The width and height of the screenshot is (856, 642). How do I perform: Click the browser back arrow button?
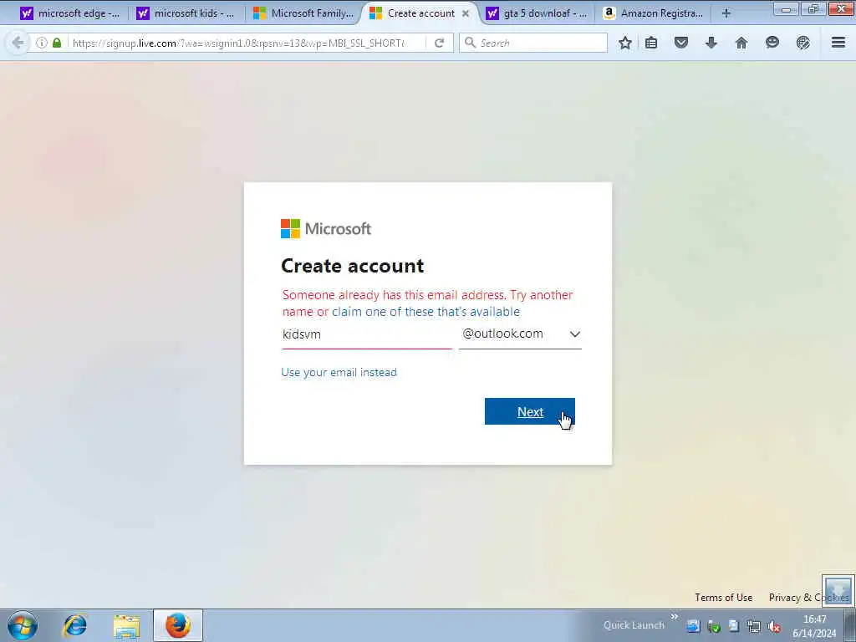tap(18, 43)
